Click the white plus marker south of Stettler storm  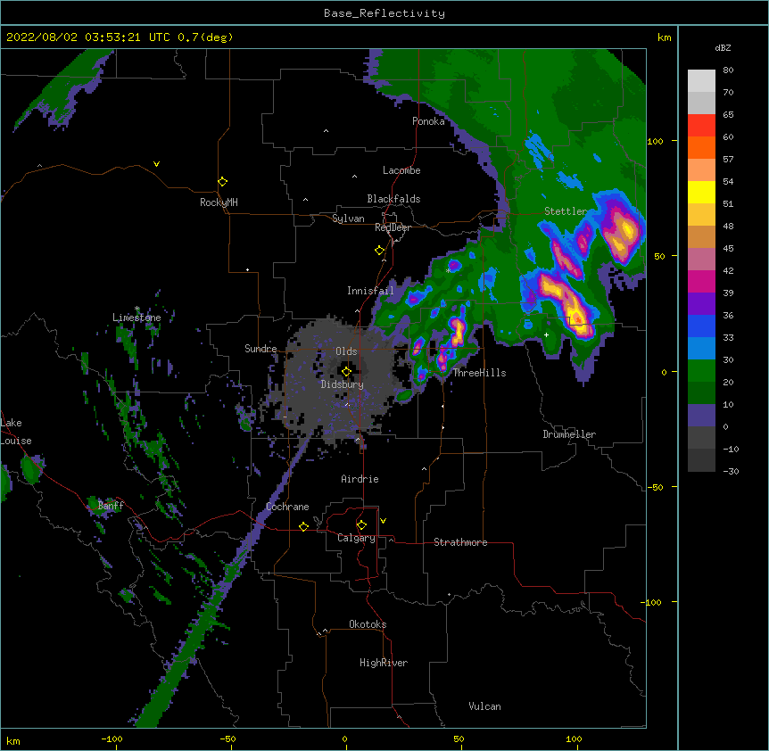pos(546,334)
